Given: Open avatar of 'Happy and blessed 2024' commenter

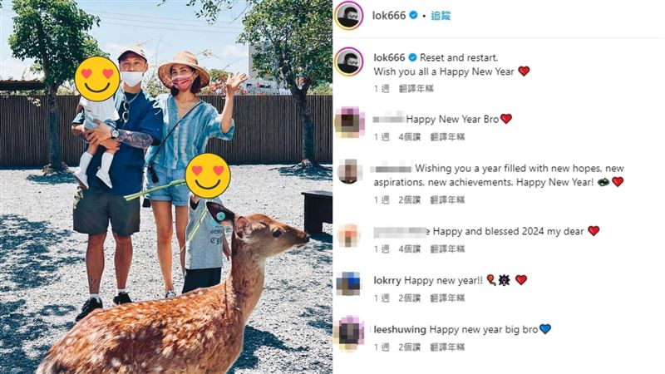Looking at the screenshot, I should (349, 235).
